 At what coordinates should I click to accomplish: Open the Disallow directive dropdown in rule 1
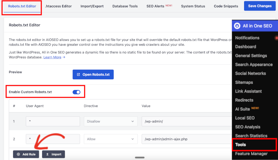pyautogui.click(x=111, y=122)
